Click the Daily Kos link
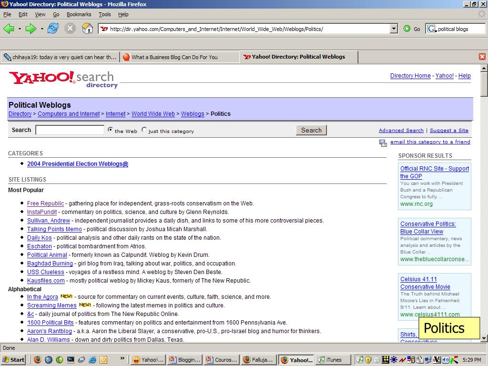Image resolution: width=488 pixels, height=366 pixels. [40, 237]
